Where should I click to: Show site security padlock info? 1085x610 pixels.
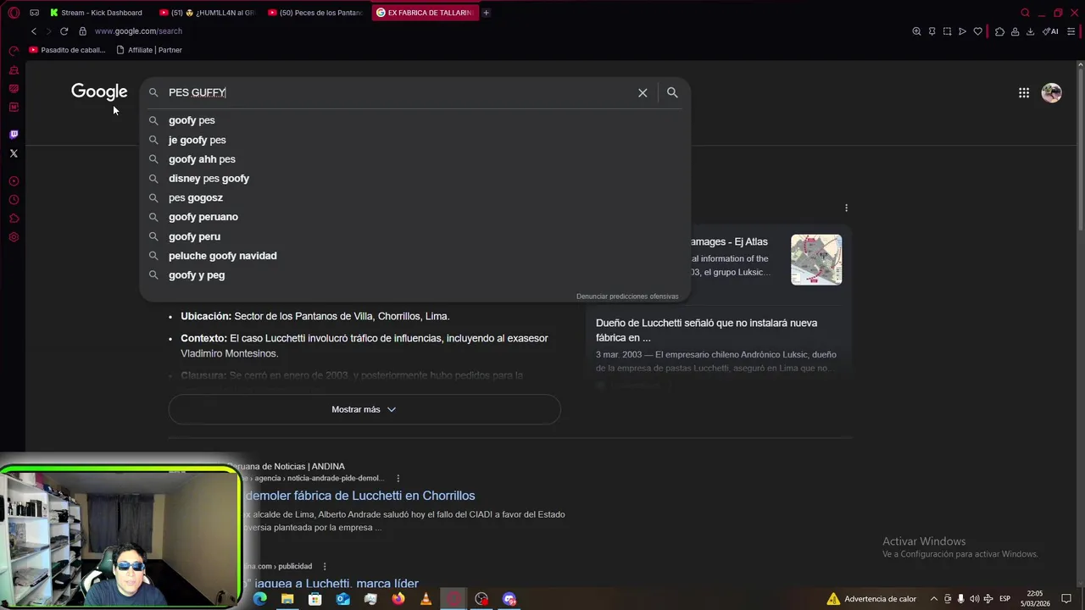(x=82, y=31)
